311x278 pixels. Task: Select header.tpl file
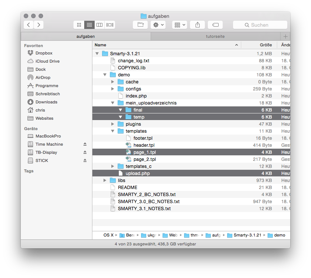pos(191,145)
